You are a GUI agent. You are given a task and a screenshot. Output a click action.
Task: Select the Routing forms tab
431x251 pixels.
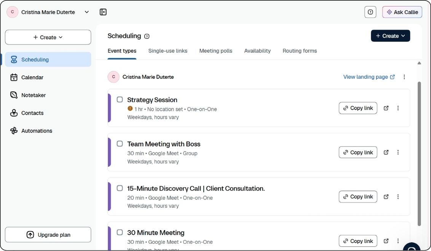[300, 51]
